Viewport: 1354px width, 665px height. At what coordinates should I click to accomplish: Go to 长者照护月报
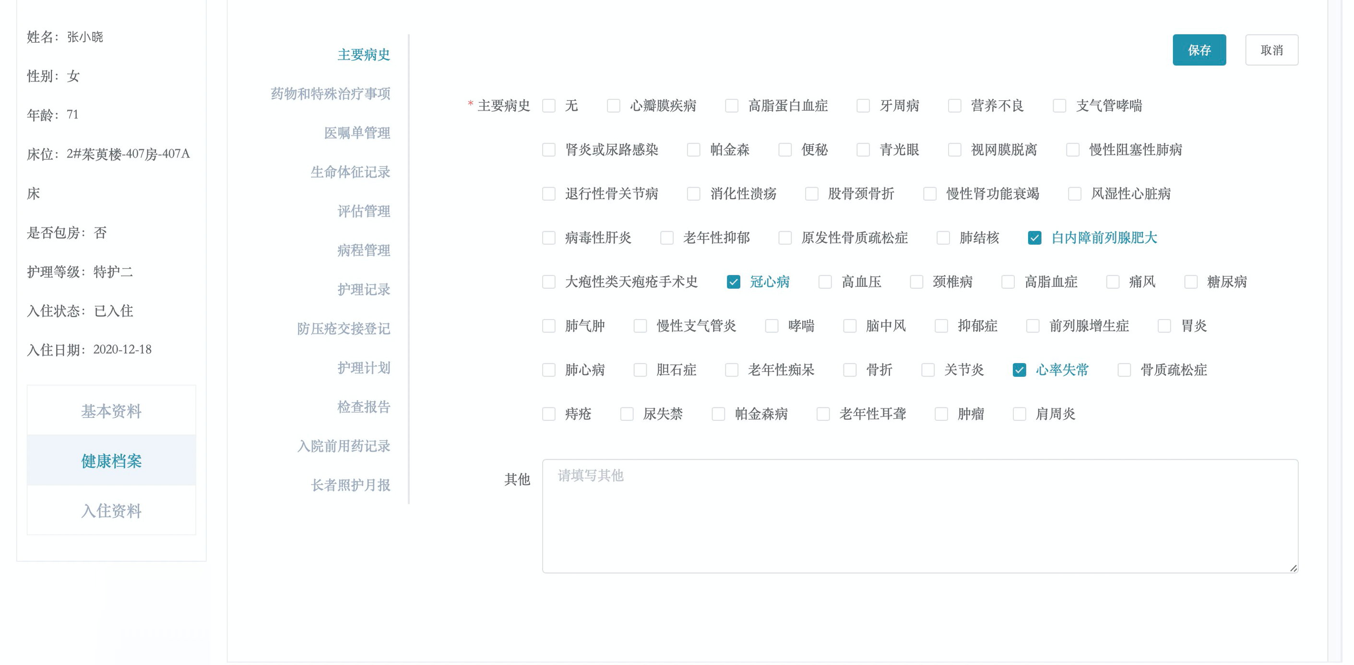[350, 485]
